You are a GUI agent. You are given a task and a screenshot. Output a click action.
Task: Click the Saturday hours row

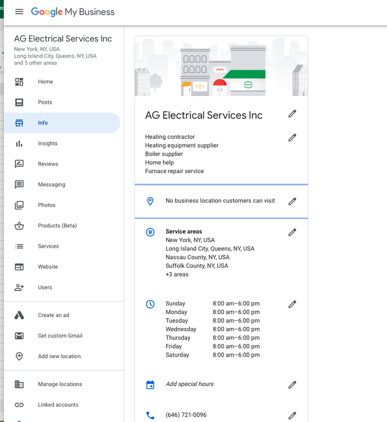[212, 355]
